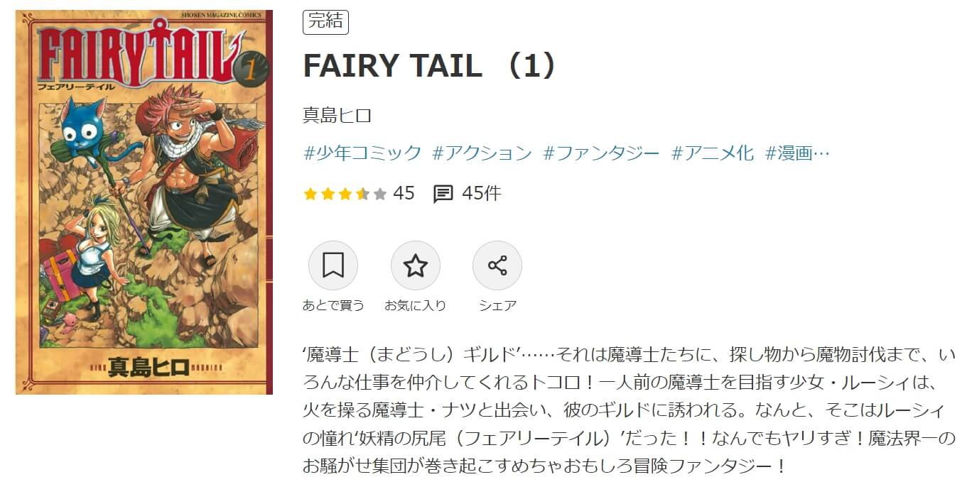Select the #アニメ化 tag
This screenshot has width=967, height=499.
click(713, 153)
